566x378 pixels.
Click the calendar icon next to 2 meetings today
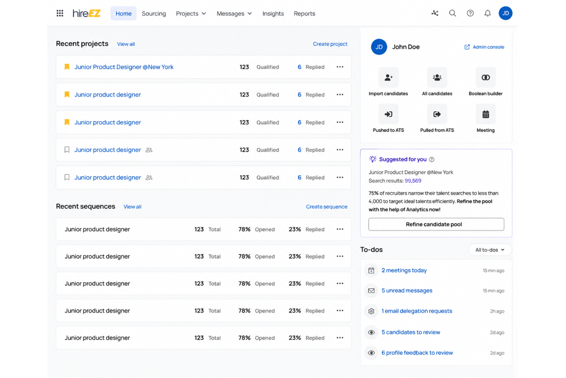pos(371,270)
